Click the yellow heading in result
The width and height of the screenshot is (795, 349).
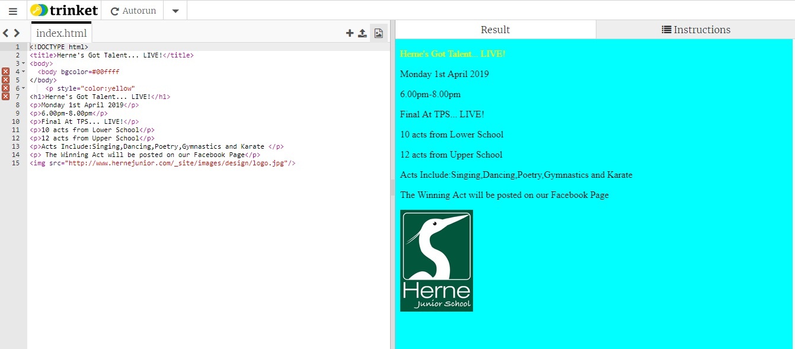[452, 54]
